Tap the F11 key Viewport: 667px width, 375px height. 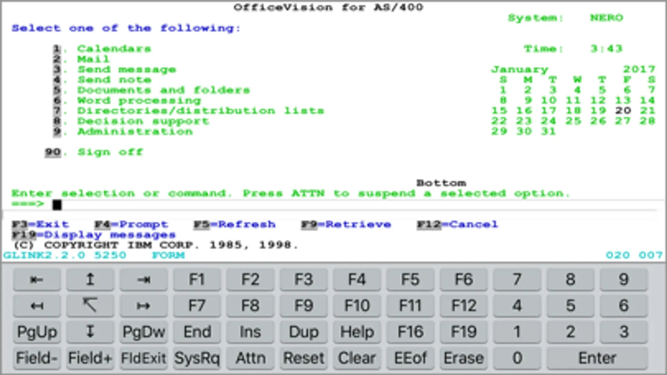[x=410, y=306]
